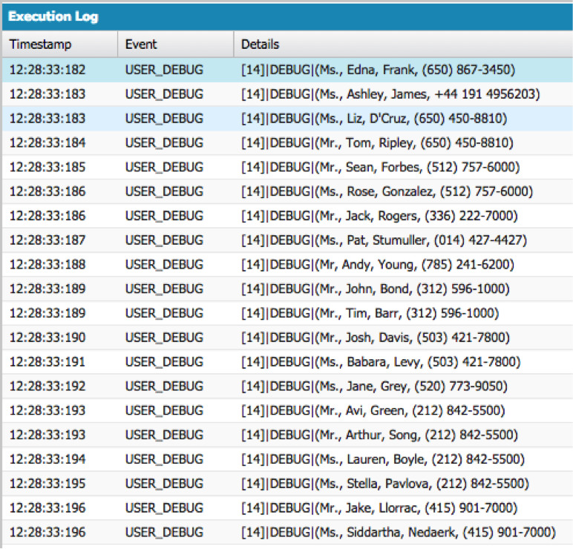The width and height of the screenshot is (573, 549).
Task: Click USER_DEBUG event in Jane Grey row
Action: [164, 387]
